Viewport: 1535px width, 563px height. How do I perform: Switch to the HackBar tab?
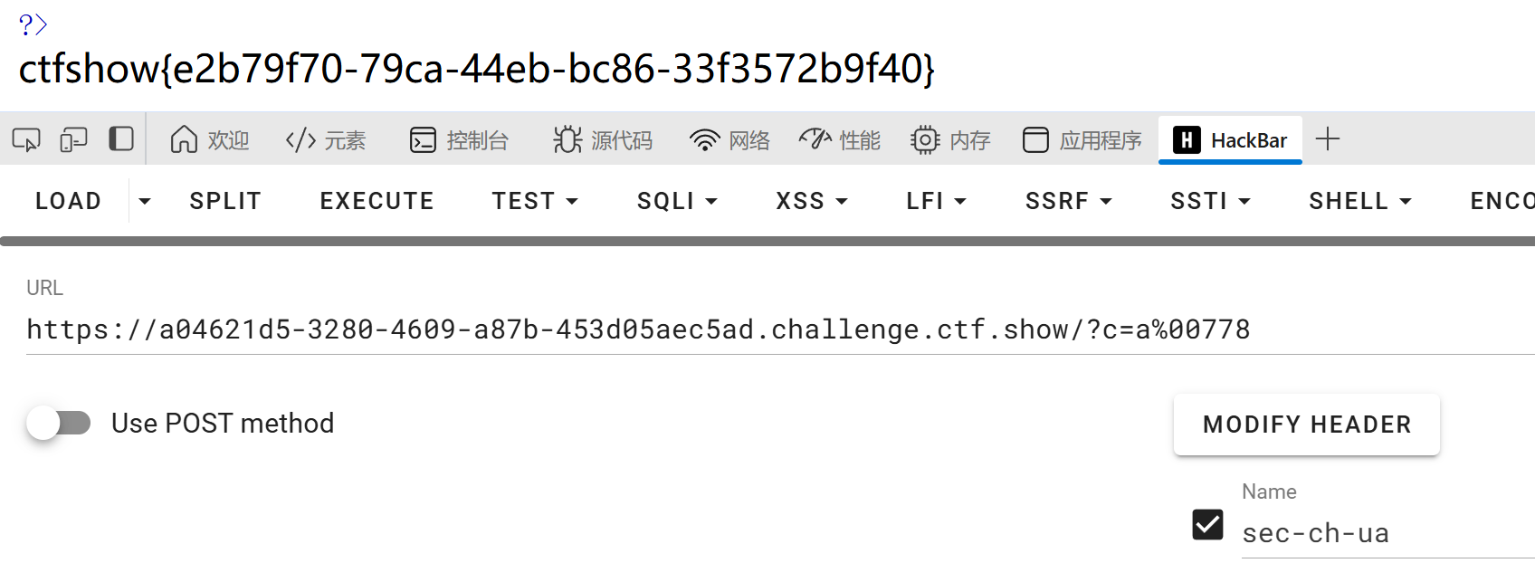[x=1230, y=140]
